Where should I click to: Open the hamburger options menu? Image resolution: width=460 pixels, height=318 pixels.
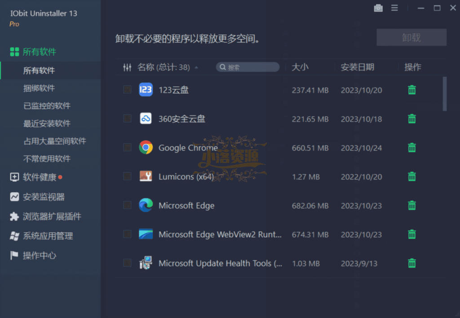pos(394,8)
